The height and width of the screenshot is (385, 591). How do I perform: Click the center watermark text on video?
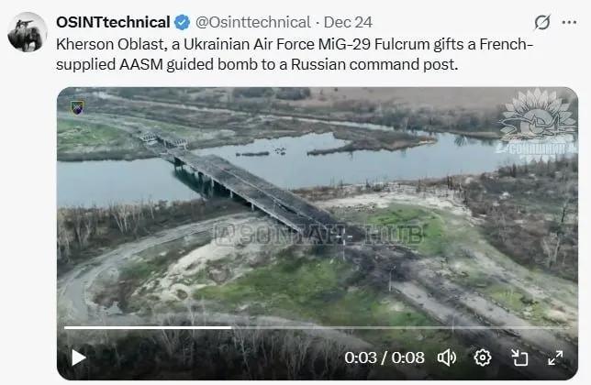pyautogui.click(x=318, y=235)
